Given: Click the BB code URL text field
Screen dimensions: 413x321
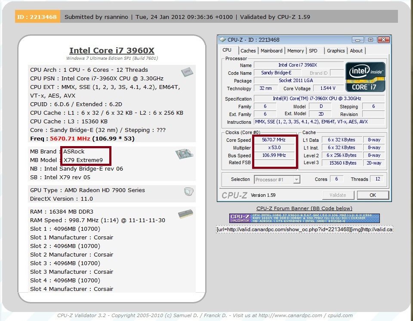Looking at the screenshot, I should [305, 229].
